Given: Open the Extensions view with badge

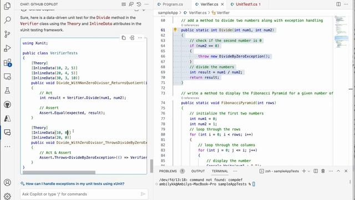Looking at the screenshot, I should [7, 62].
